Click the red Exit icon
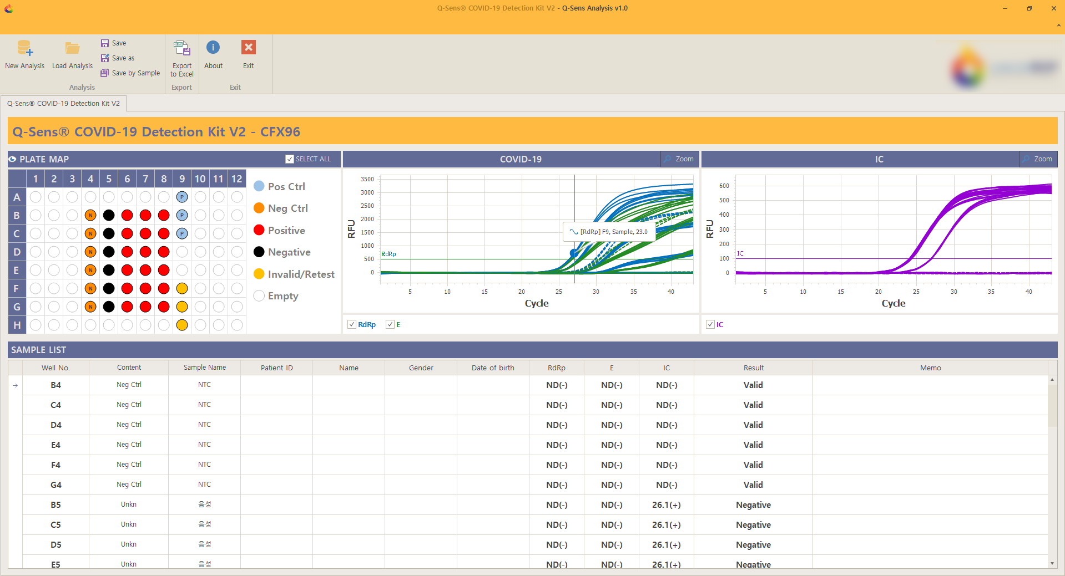The width and height of the screenshot is (1065, 576). click(x=248, y=48)
